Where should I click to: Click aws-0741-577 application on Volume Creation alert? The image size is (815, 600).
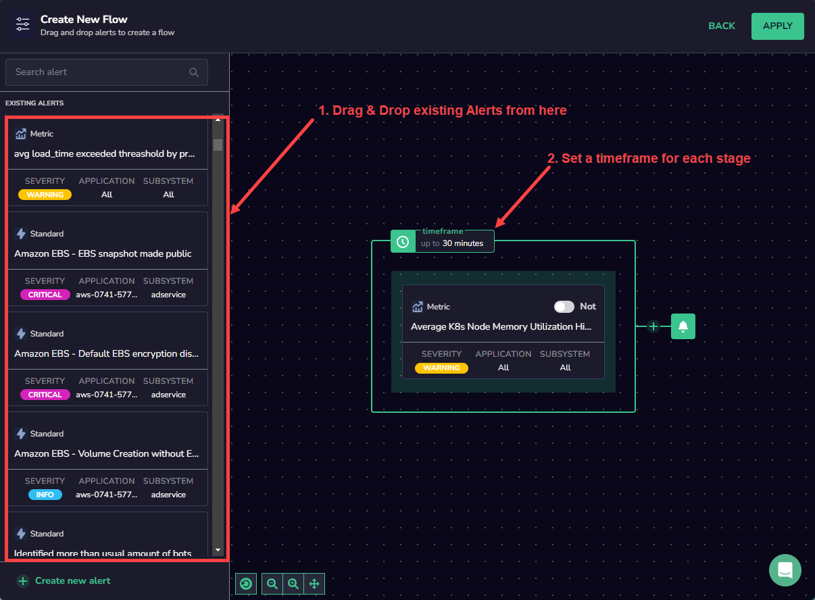click(106, 495)
